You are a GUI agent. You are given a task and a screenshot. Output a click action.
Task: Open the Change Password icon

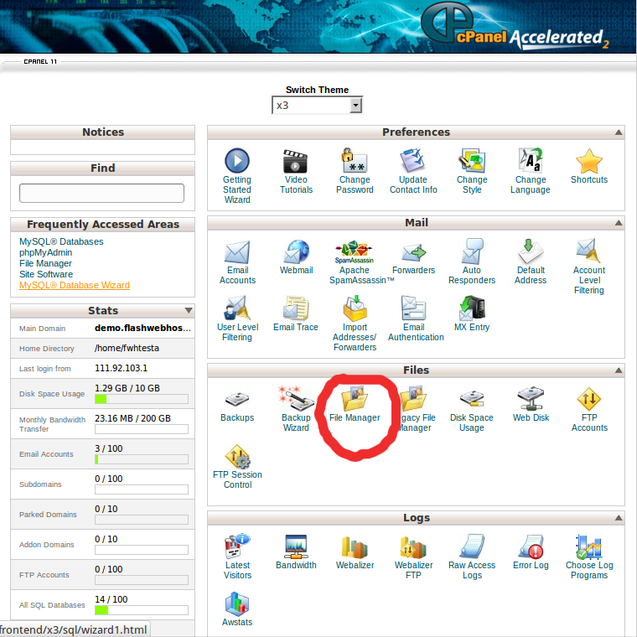[x=355, y=161]
